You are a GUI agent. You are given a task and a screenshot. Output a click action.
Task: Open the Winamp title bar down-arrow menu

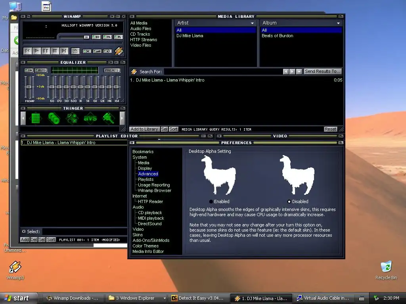(112, 17)
